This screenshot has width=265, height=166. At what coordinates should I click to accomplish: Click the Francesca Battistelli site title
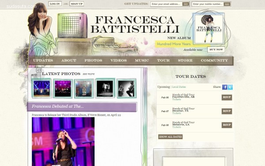tap(135, 24)
